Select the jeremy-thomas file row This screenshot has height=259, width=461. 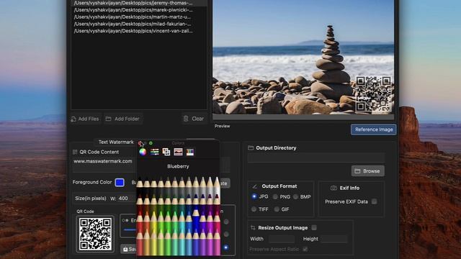pyautogui.click(x=139, y=3)
